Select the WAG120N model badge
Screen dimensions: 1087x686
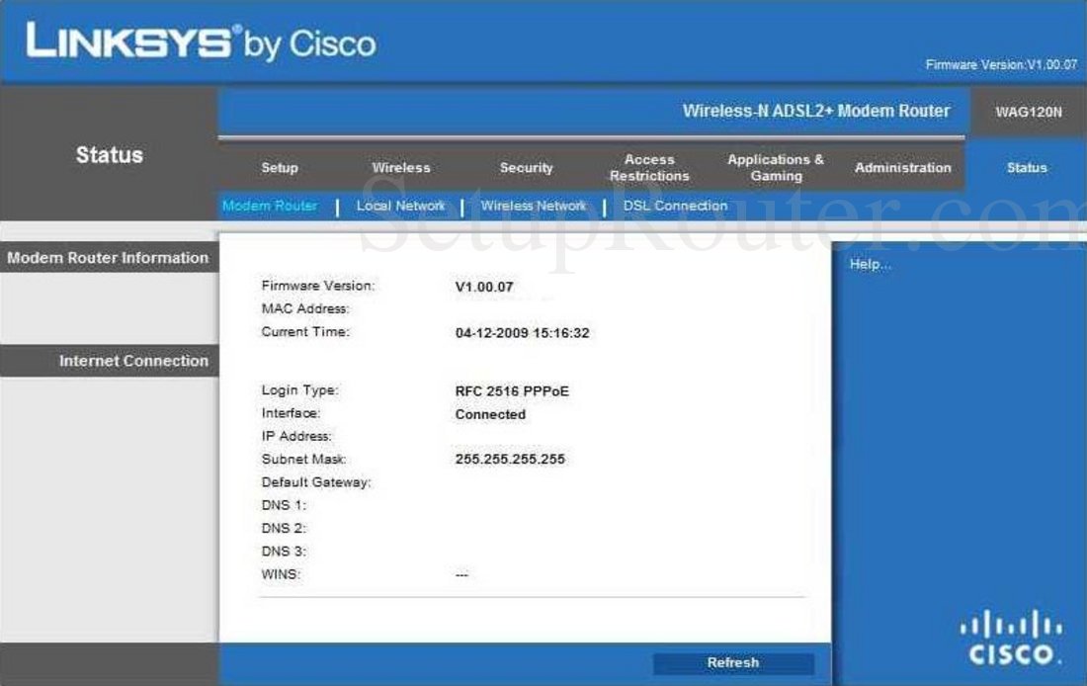[1027, 112]
